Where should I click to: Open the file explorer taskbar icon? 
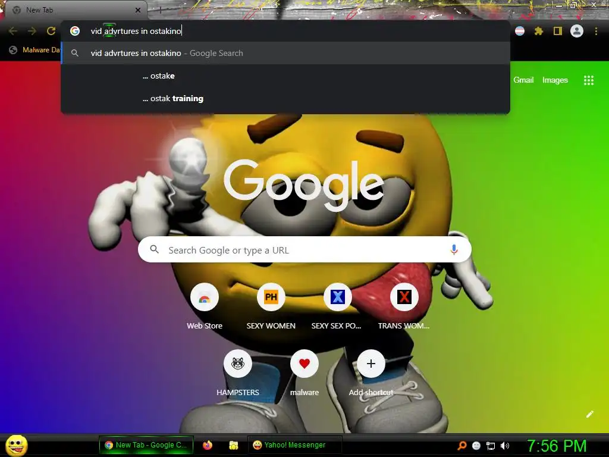[233, 445]
